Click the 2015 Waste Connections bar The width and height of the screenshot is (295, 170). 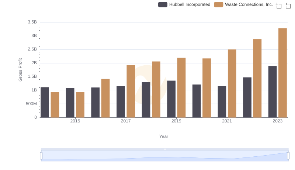point(80,105)
